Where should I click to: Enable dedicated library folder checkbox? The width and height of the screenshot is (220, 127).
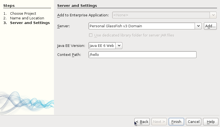pos(91,35)
